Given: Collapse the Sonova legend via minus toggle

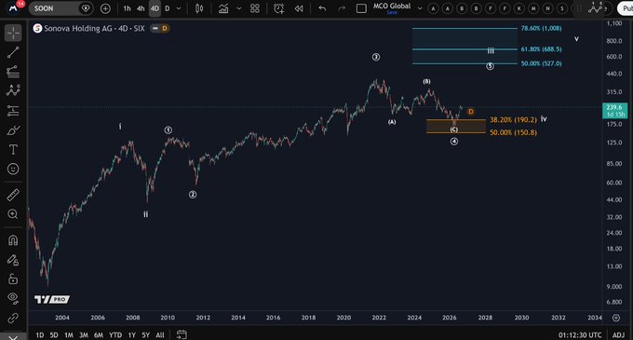Looking at the screenshot, I should (155, 28).
